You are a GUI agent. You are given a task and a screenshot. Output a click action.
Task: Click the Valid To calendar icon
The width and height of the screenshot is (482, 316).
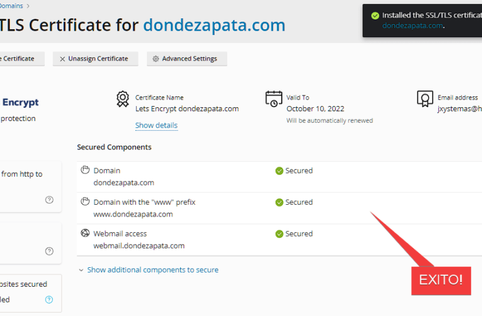pyautogui.click(x=274, y=99)
